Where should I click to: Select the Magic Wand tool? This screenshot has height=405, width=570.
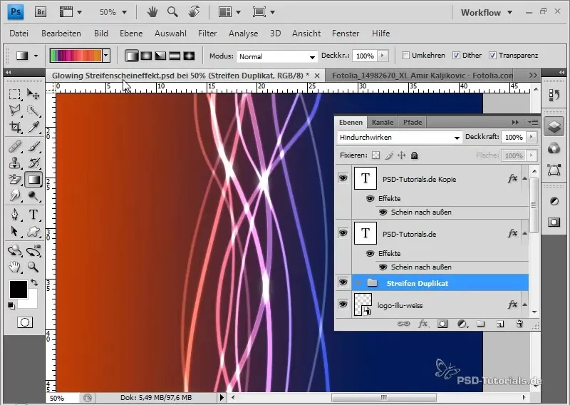pos(33,111)
